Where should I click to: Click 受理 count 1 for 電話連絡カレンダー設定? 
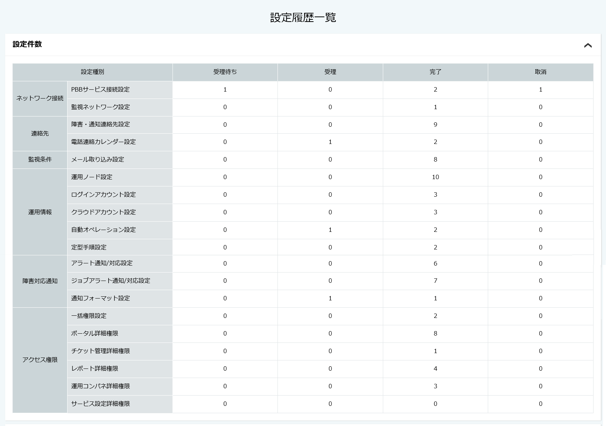[x=330, y=142]
